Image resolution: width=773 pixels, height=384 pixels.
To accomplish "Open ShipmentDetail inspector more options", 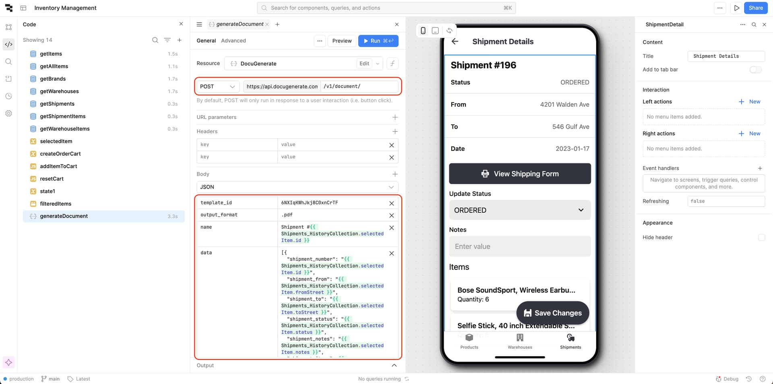I will (x=742, y=25).
